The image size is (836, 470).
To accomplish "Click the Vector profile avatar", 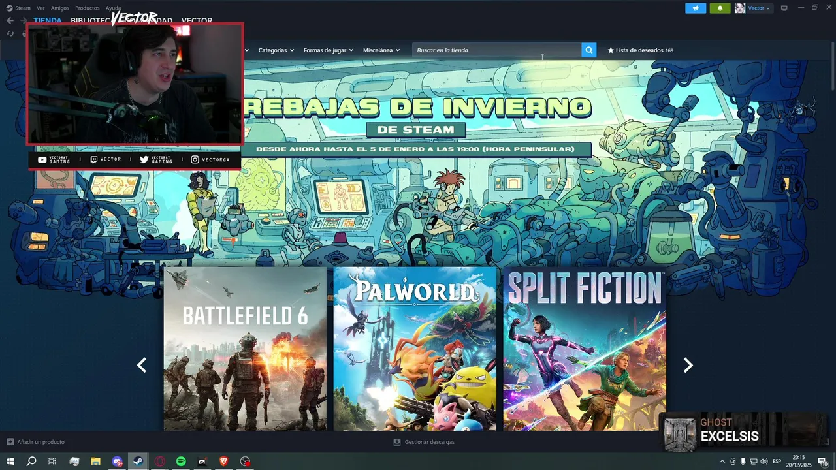I will (x=740, y=8).
